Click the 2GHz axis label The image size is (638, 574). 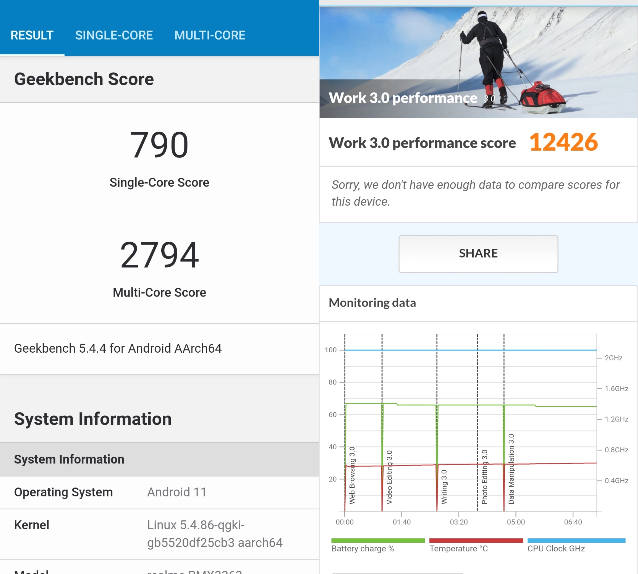[x=613, y=358]
